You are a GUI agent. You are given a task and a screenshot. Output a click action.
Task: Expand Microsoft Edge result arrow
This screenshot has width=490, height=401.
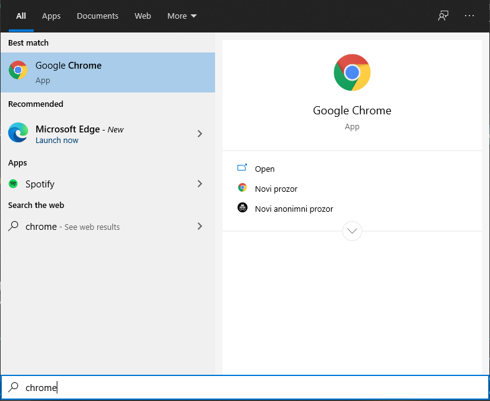click(199, 134)
